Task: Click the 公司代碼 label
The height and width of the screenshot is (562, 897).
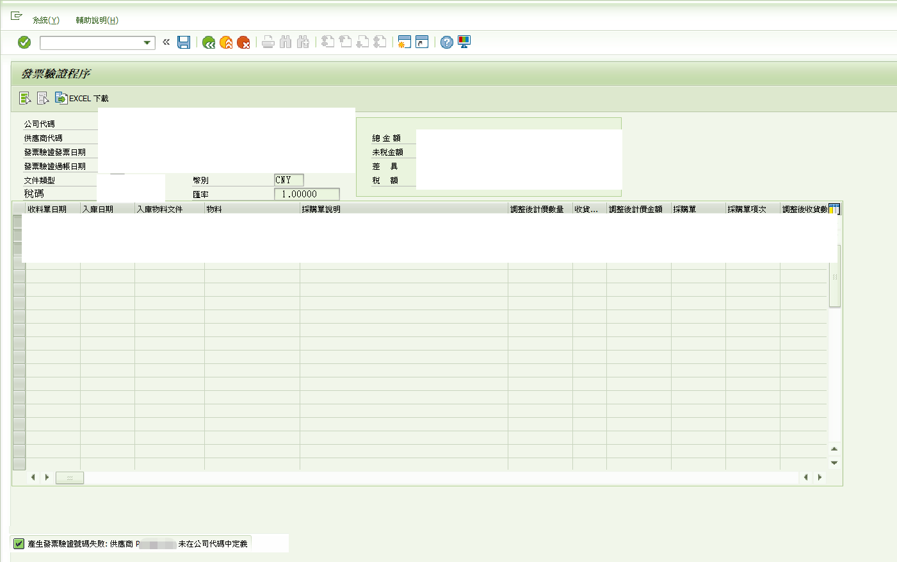Action: [x=40, y=124]
